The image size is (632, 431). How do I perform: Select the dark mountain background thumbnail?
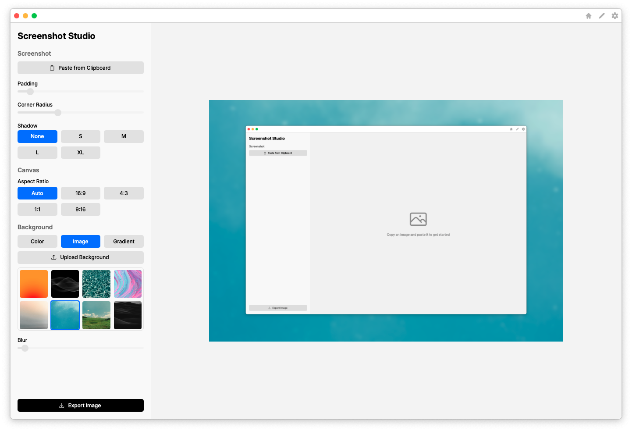[x=128, y=315]
